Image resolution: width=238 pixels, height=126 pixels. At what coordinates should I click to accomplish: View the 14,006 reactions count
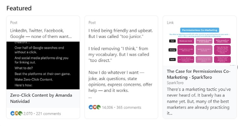coord(108,107)
